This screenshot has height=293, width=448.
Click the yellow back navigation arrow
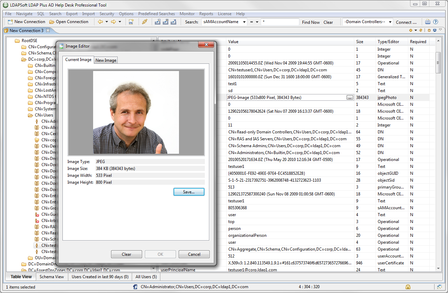point(100,22)
